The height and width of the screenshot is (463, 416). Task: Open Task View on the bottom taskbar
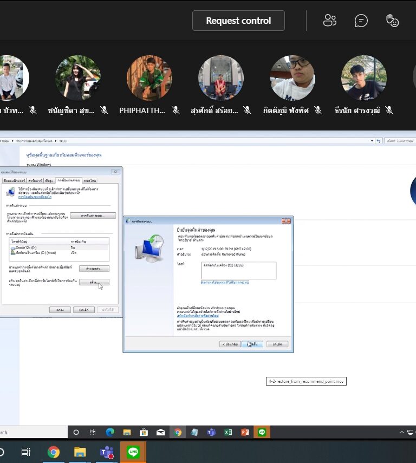pos(26,452)
